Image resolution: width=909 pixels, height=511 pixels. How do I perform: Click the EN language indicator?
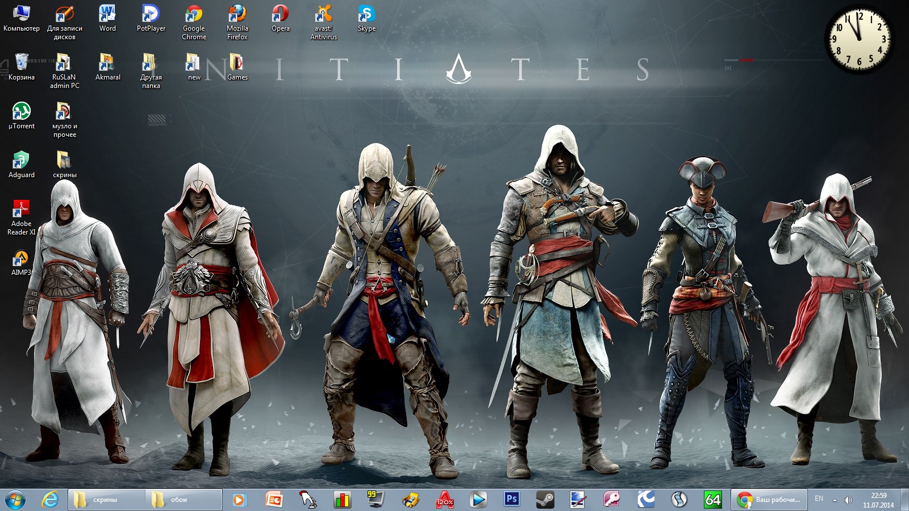pos(819,499)
